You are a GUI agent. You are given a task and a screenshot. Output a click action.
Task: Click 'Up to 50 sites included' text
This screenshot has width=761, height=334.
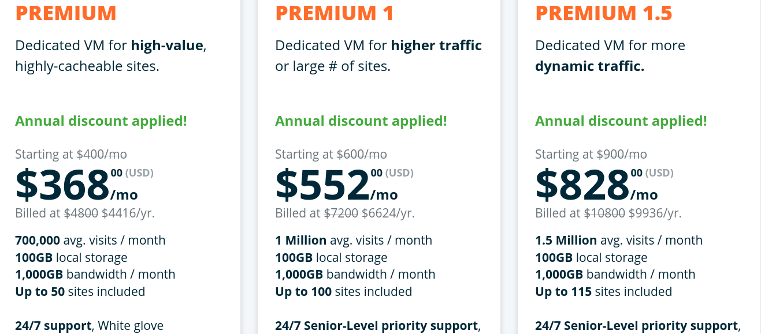(80, 292)
